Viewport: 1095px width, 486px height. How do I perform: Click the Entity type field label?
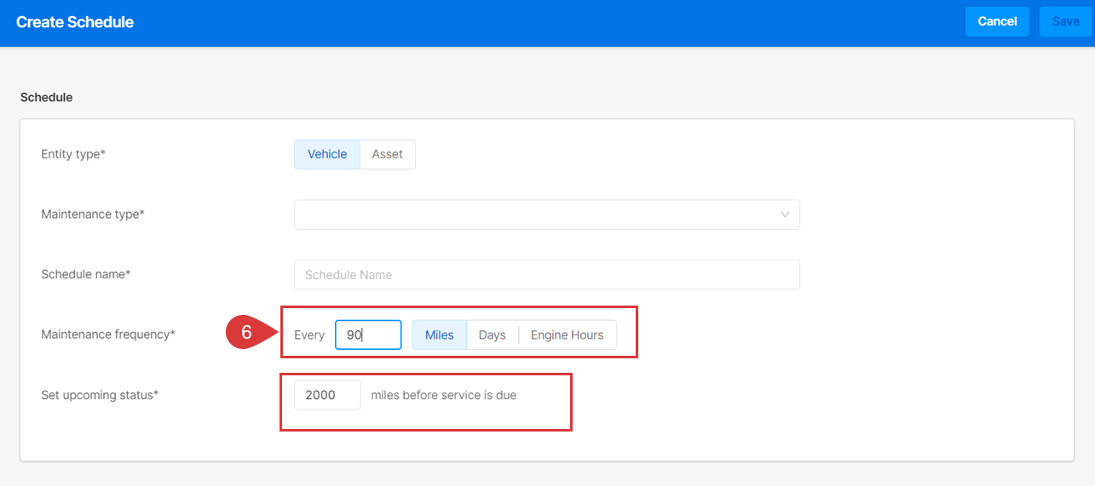point(73,154)
